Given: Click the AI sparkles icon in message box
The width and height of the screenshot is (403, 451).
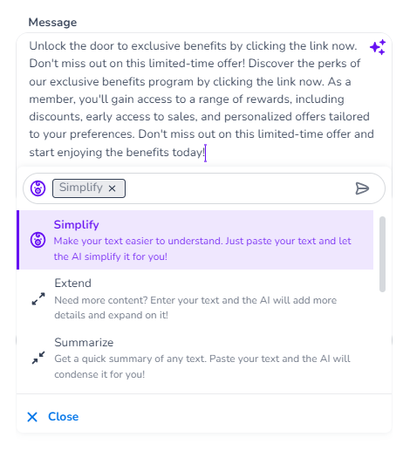Looking at the screenshot, I should point(378,47).
